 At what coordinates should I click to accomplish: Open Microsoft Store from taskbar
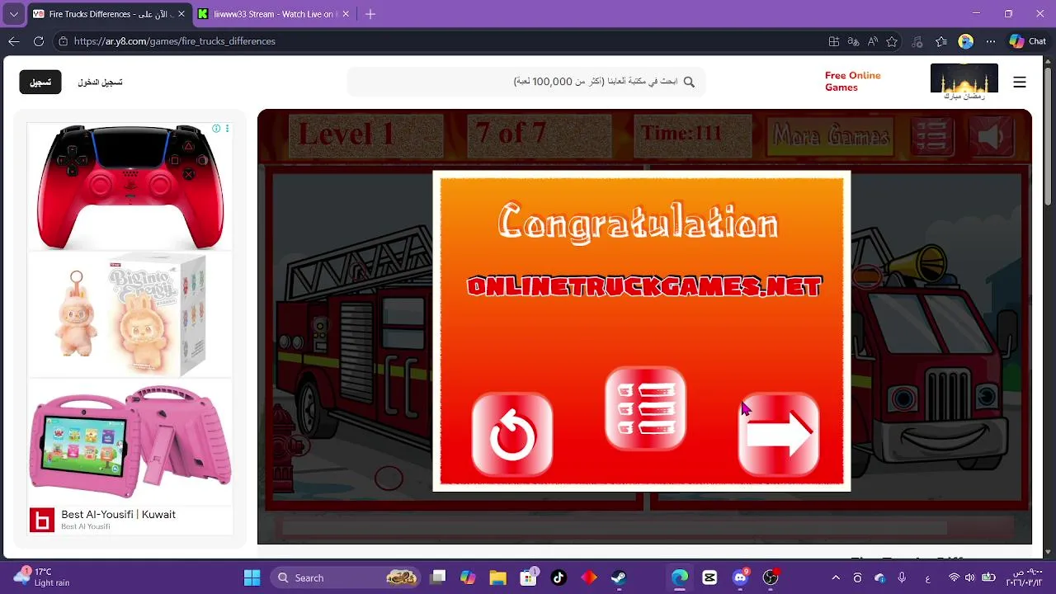coord(528,577)
